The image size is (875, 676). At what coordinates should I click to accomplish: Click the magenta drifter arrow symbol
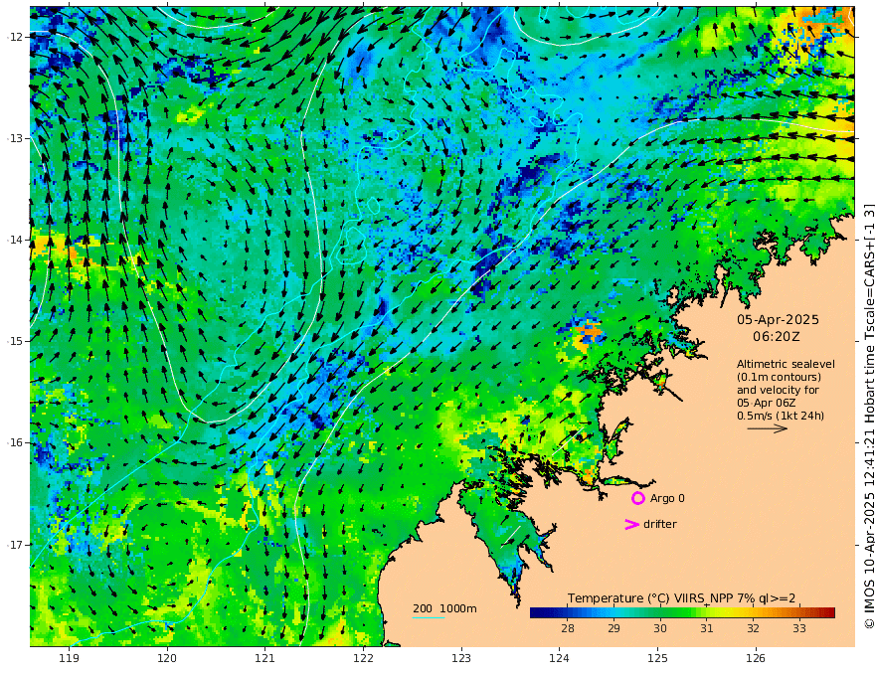pos(631,524)
